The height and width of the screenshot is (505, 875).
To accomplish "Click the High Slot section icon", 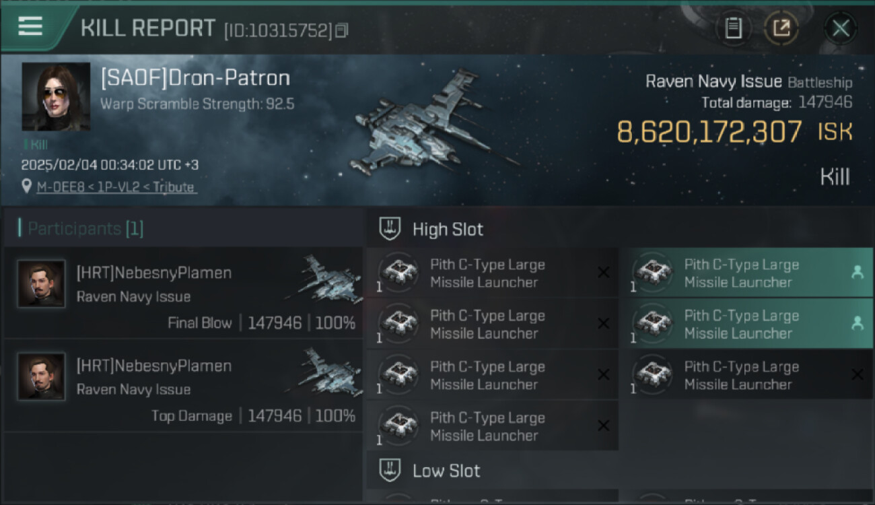I will coord(390,229).
